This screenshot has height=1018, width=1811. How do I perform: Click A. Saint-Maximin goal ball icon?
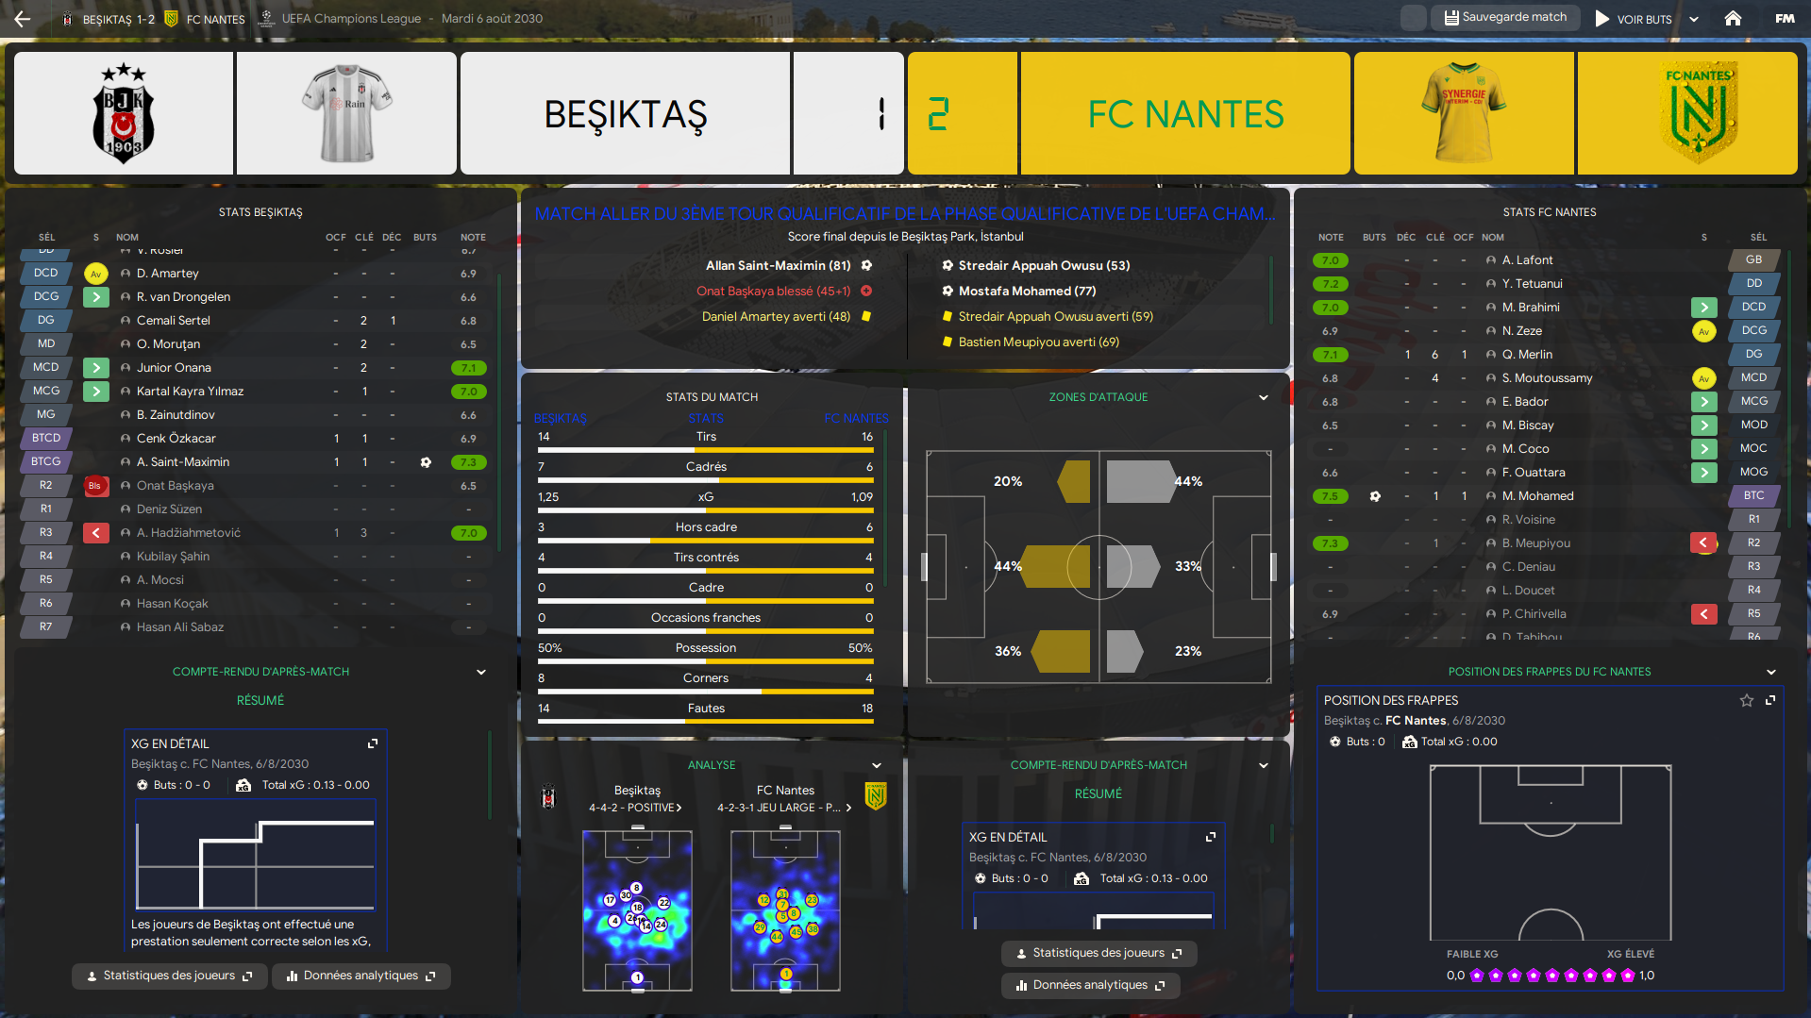(426, 462)
